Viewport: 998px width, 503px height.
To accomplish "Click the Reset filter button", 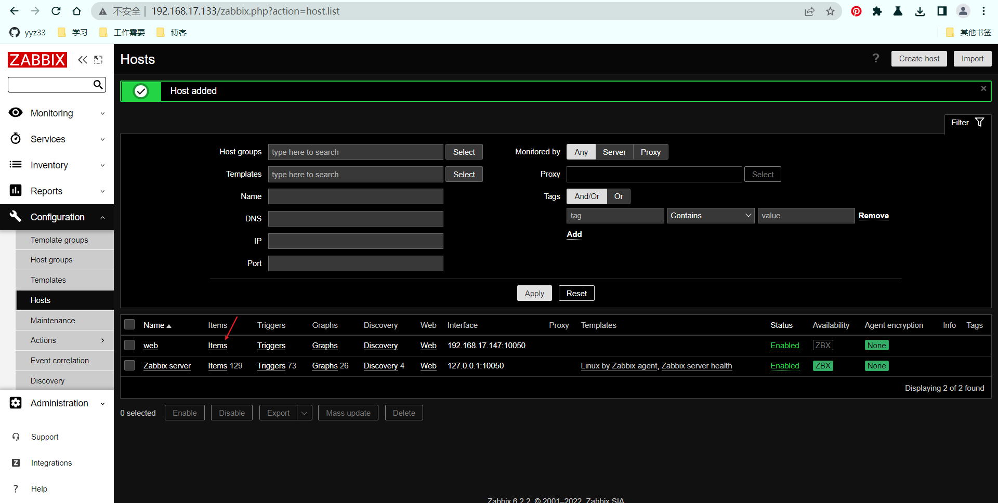I will pos(576,293).
